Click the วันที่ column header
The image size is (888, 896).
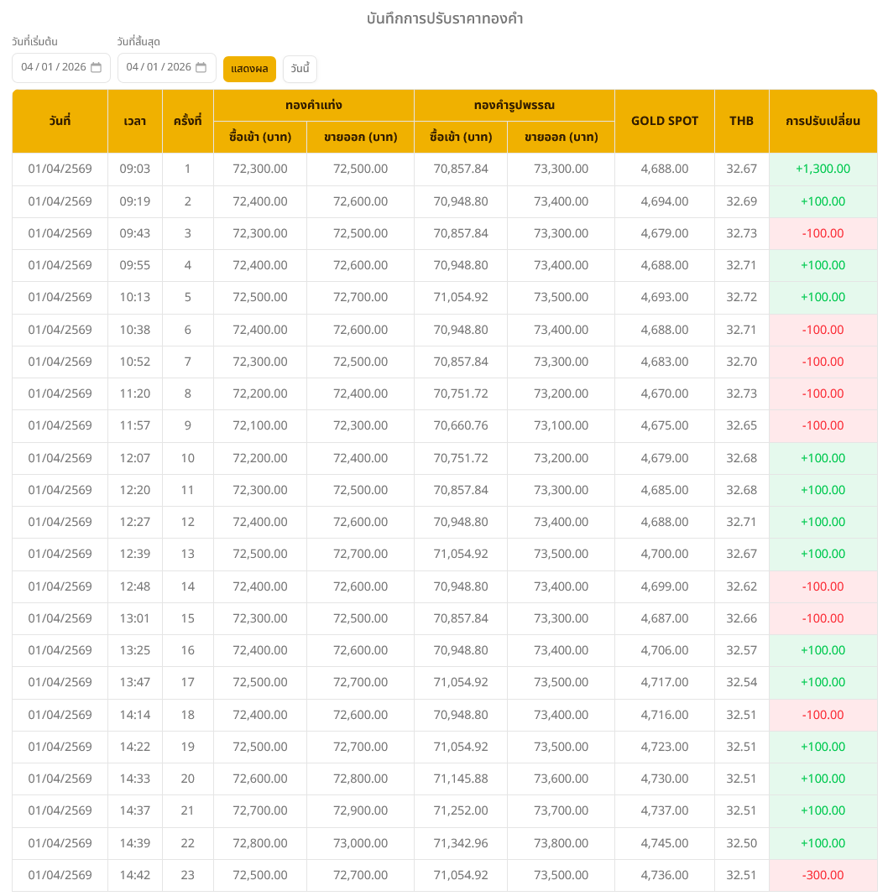point(60,121)
